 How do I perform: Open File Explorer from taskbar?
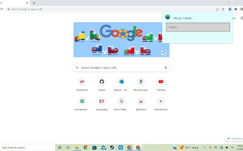77,148
